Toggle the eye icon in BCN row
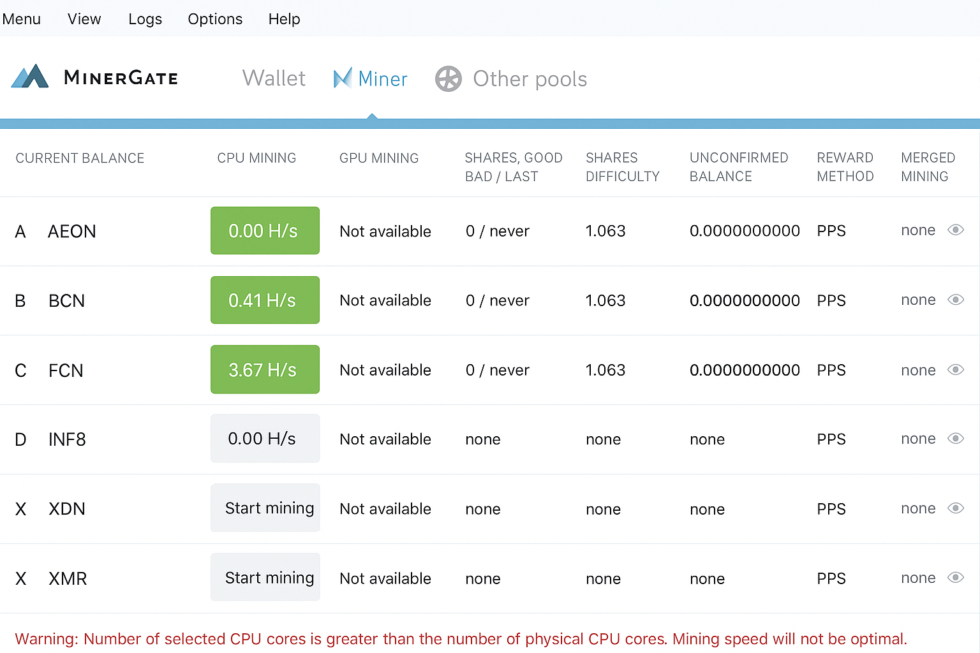The height and width of the screenshot is (653, 980). 956,300
